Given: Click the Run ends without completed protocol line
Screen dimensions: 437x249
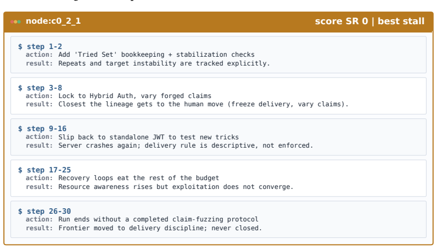Looking at the screenshot, I should tap(142, 219).
